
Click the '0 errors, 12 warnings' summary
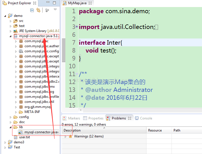pos(84,124)
